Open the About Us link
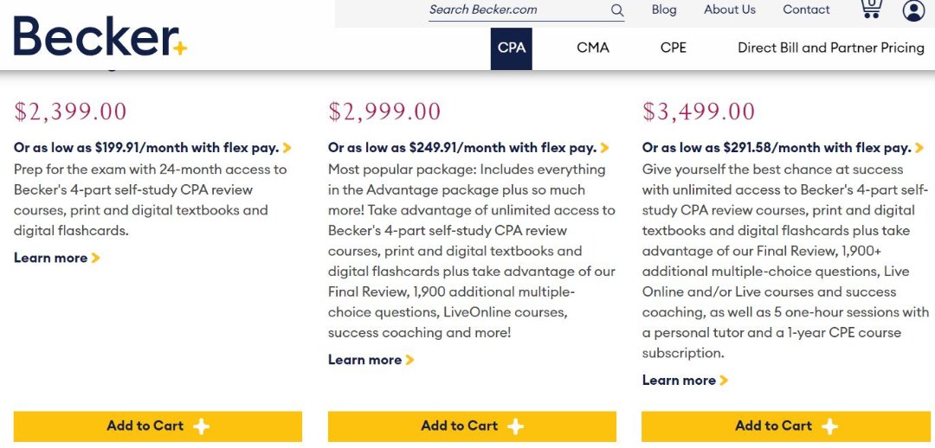 click(x=730, y=10)
